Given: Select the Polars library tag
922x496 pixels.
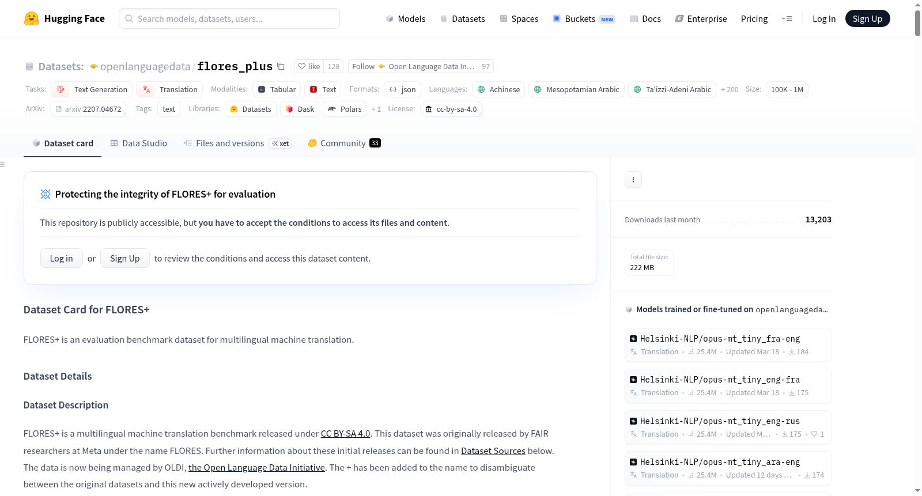Looking at the screenshot, I should (x=345, y=109).
